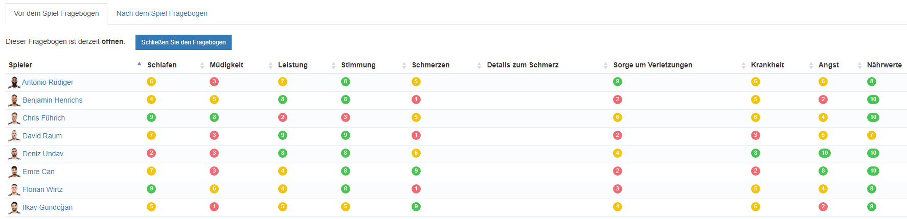
Task: Sort by Müdigkeit column header
Action: click(226, 65)
